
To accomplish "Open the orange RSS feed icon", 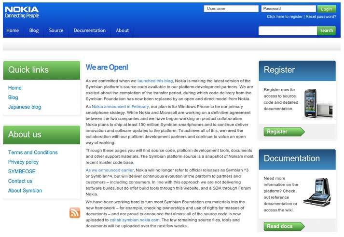I will pyautogui.click(x=75, y=213).
